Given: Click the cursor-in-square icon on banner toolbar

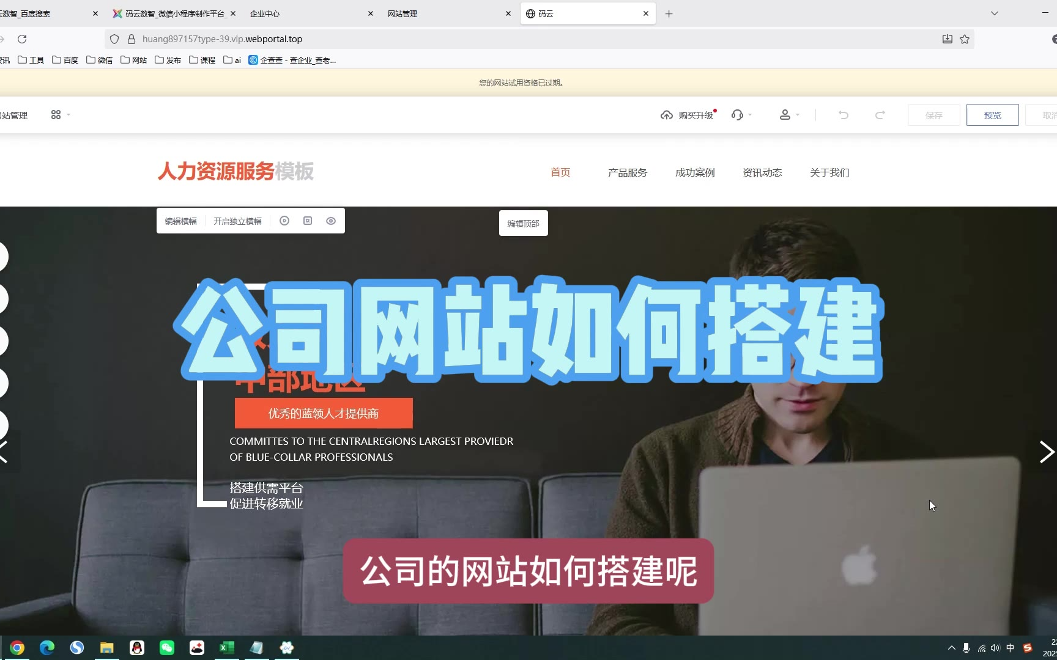Looking at the screenshot, I should click(x=308, y=221).
